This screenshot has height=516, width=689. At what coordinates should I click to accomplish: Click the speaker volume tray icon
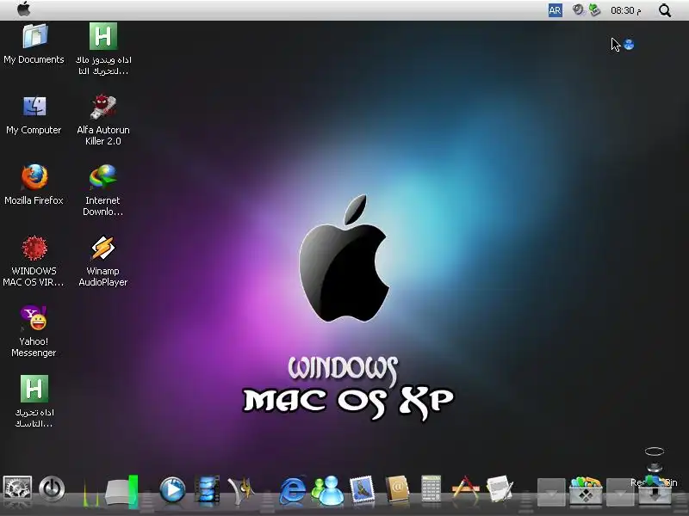(578, 9)
